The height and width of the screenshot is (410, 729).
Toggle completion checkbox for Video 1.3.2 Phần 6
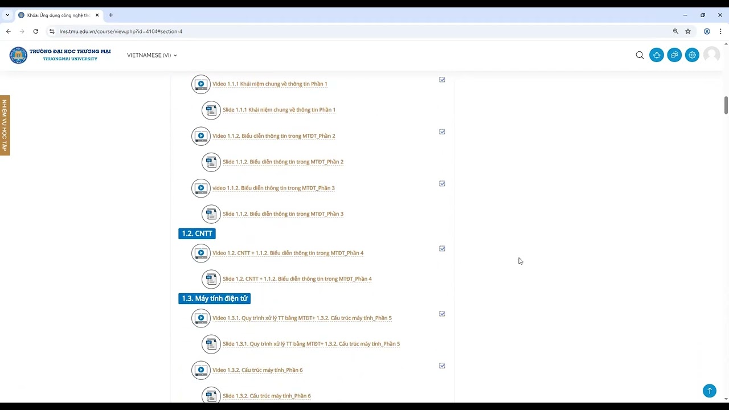[x=442, y=366]
